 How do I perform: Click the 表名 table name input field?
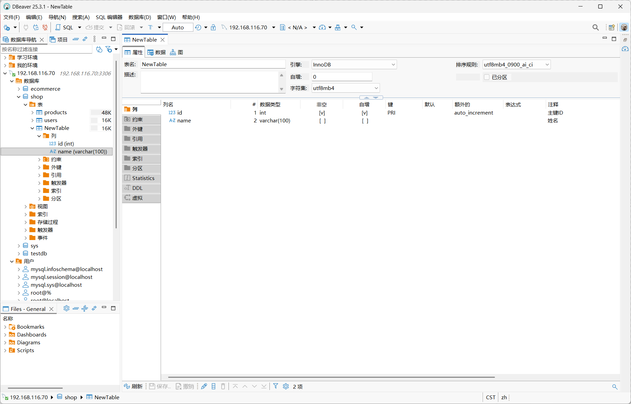(x=213, y=64)
